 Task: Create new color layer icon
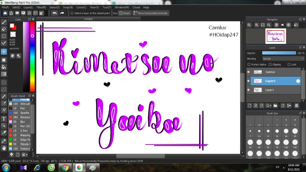tap(250, 105)
